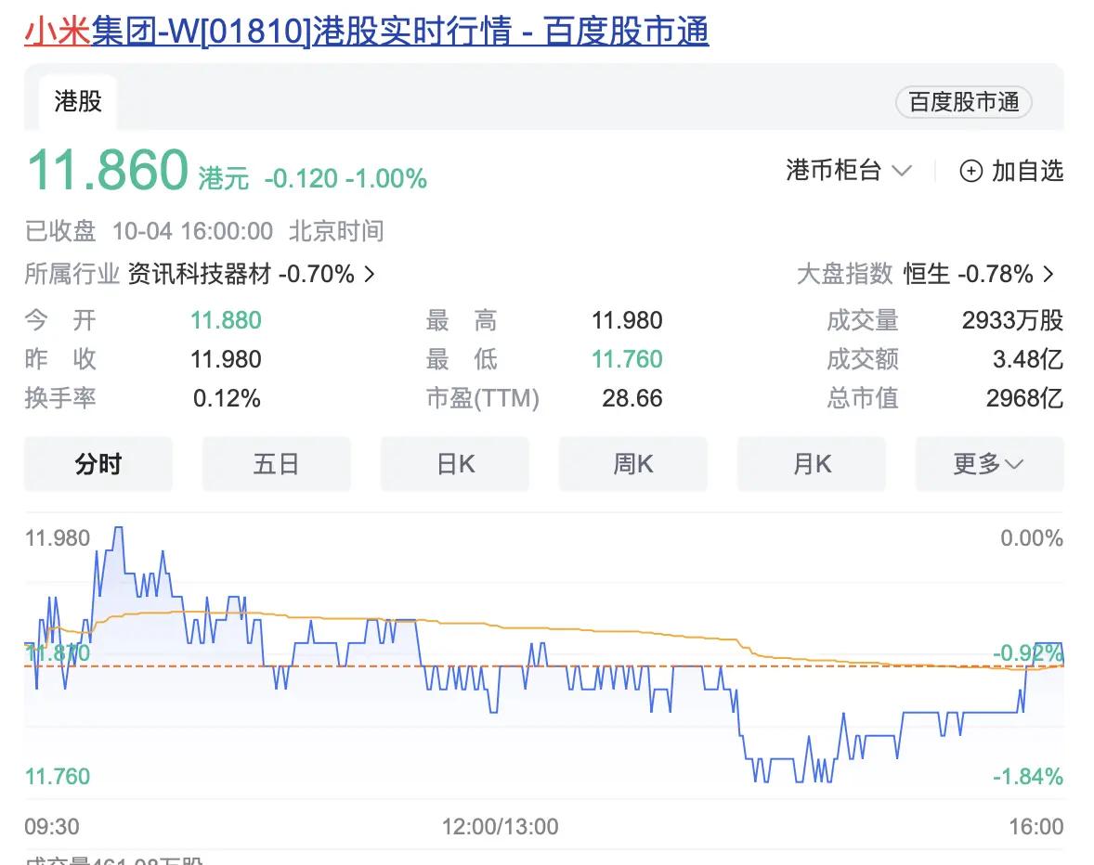This screenshot has width=1094, height=865.
Task: Click the 换手率 value 0.12%
Action: point(227,399)
